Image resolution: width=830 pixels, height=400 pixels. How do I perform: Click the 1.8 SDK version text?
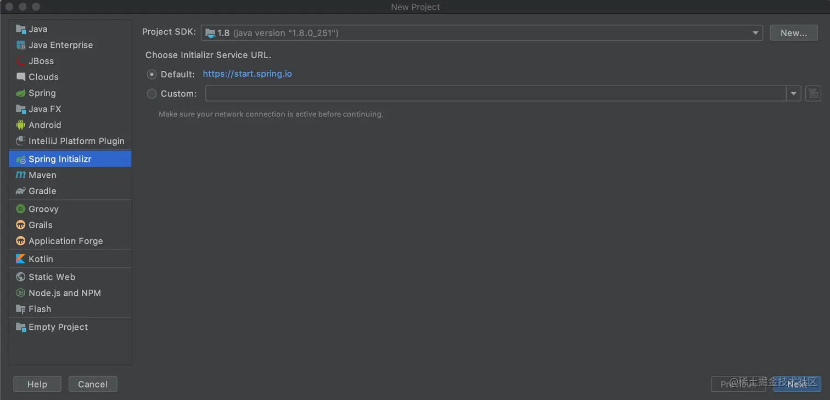(x=223, y=33)
